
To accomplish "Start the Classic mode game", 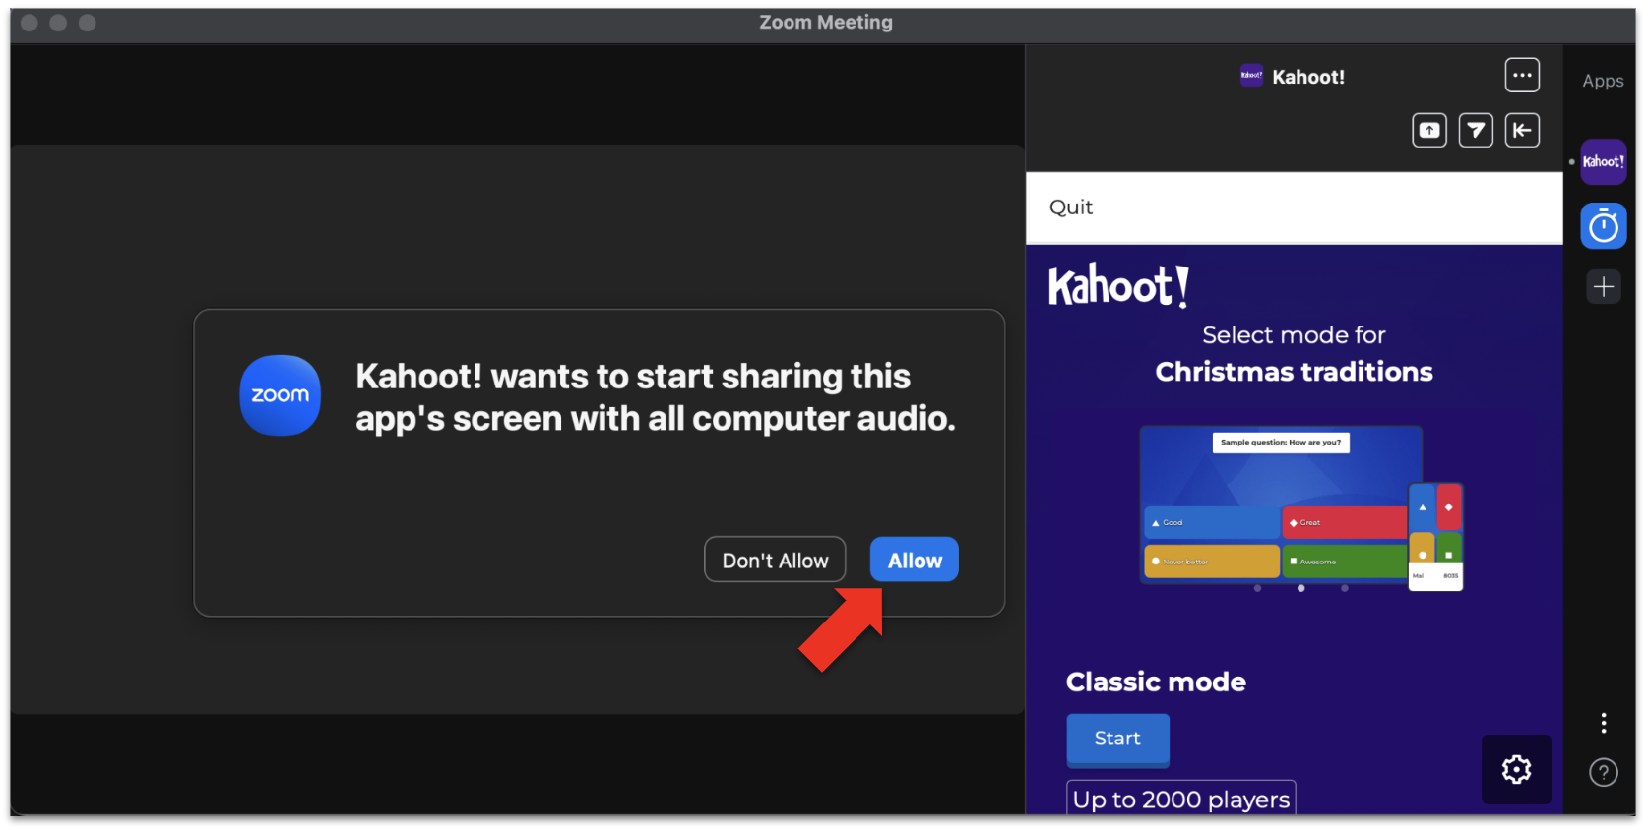I will coord(1116,739).
